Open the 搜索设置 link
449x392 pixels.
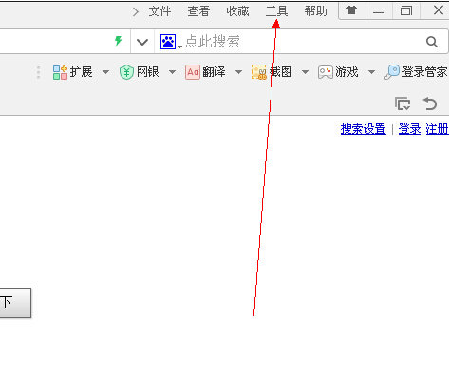[x=364, y=129]
